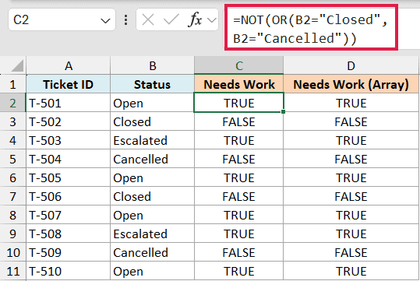
Task: Select row 9 header
Action: pos(12,234)
